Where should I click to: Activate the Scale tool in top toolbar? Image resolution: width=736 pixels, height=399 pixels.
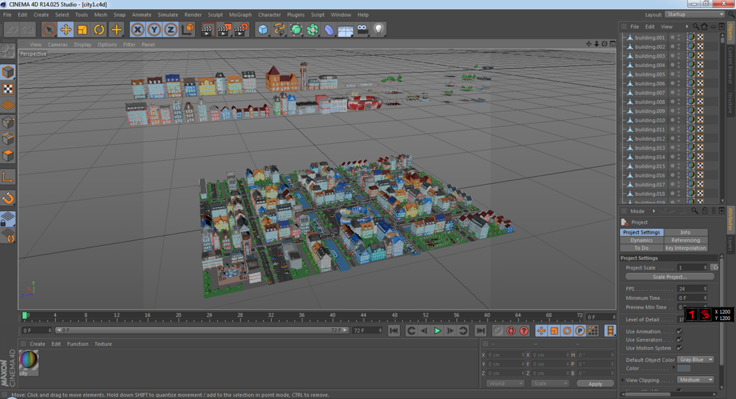(x=82, y=29)
